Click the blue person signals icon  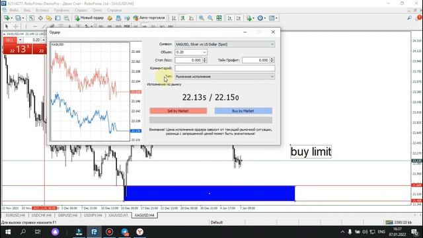click(x=118, y=18)
